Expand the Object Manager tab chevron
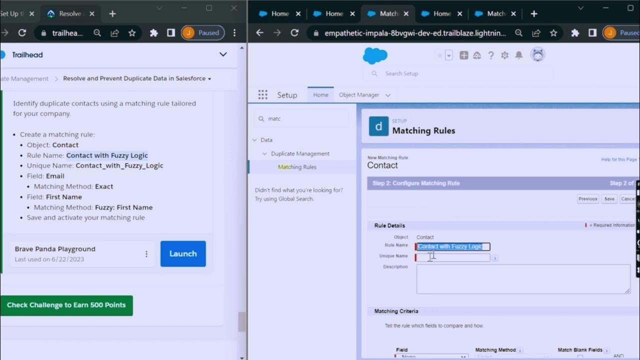Viewport: 640px width, 360px height. point(388,95)
